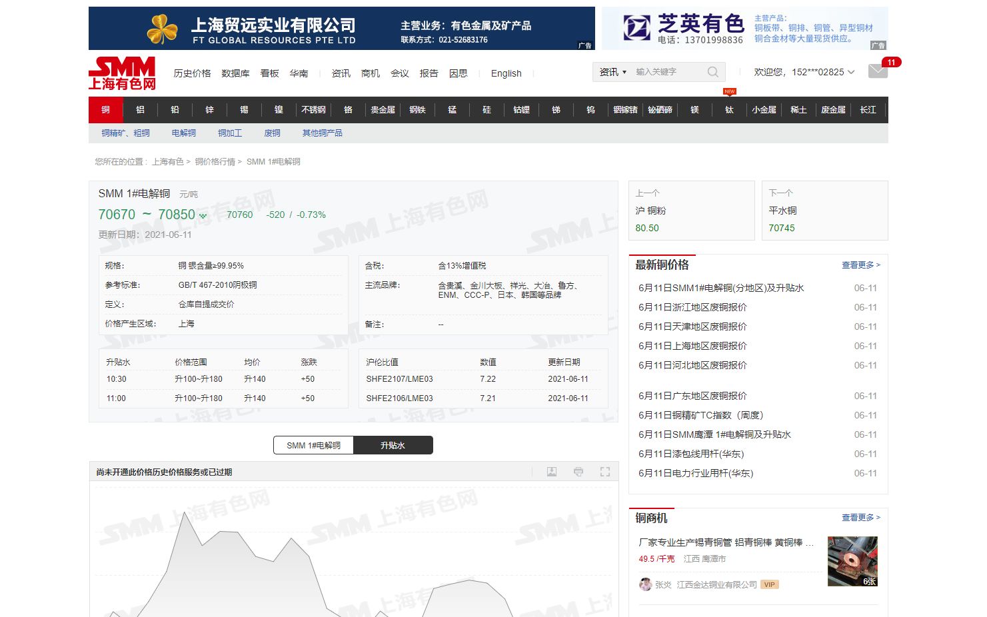Screen dimensions: 987x617
Task: Click 查看更多 in 最新价格 section
Action: 861,265
